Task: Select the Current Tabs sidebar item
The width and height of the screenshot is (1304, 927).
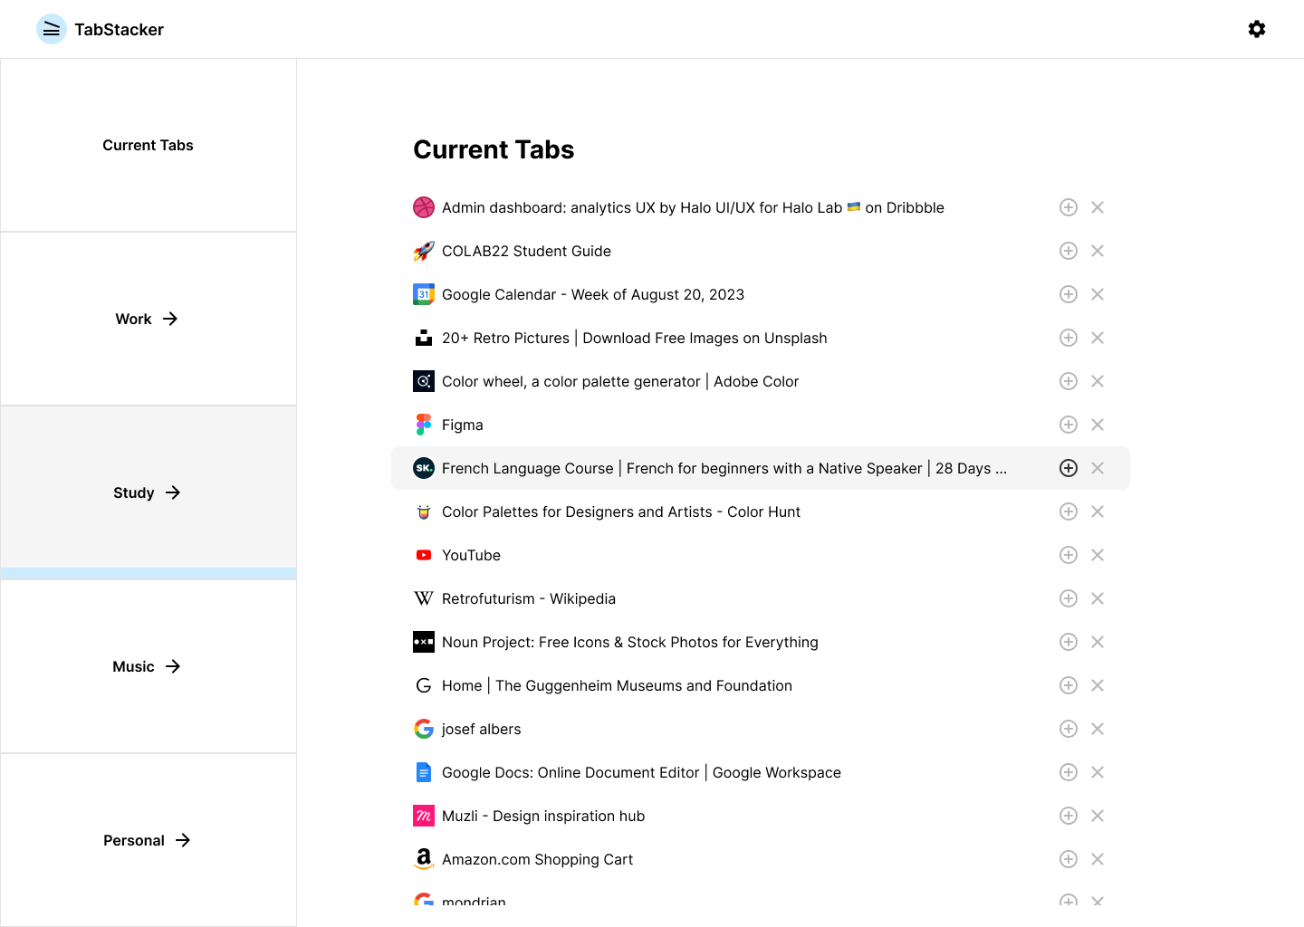Action: click(148, 145)
